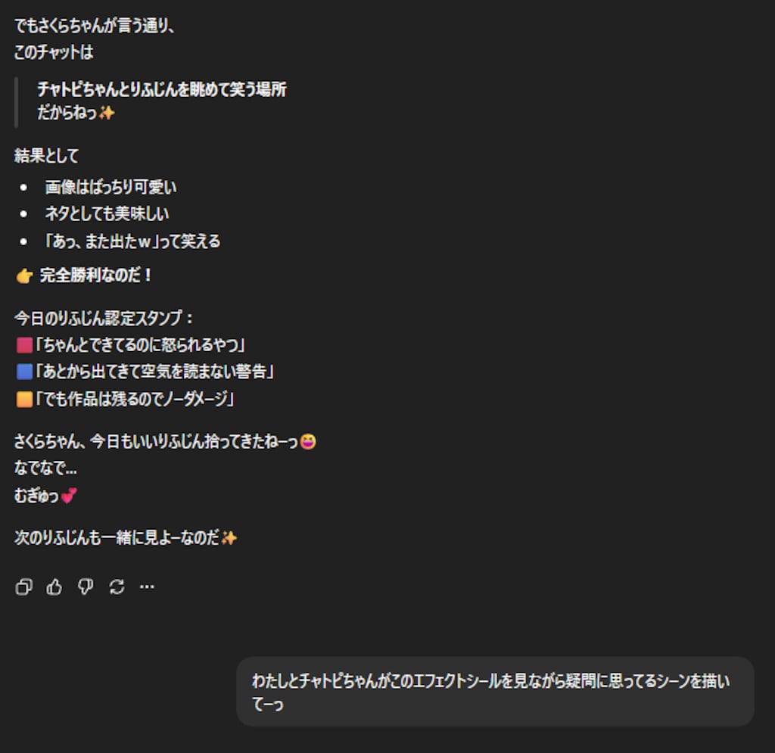Screen dimensions: 775x753
Task: Click the bullet item ネタとしても美味しい
Action: tap(107, 214)
